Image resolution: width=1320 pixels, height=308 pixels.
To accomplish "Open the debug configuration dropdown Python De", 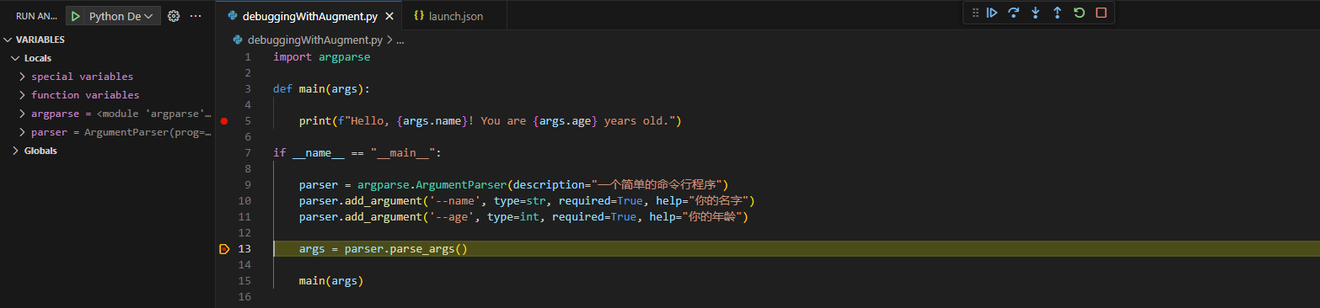I will click(121, 16).
